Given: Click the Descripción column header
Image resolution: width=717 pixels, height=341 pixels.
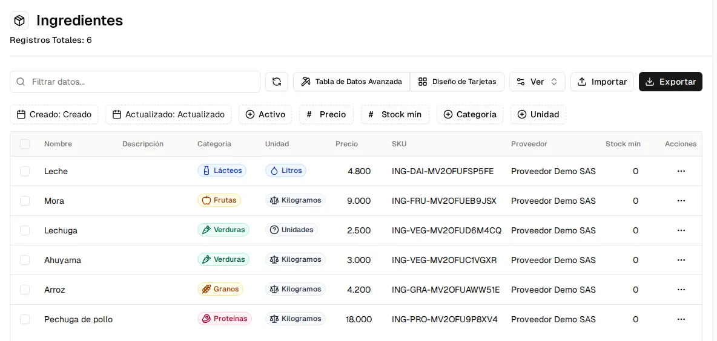Looking at the screenshot, I should pos(143,144).
